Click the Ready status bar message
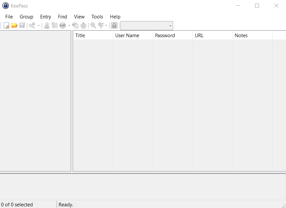The height and width of the screenshot is (208, 286). 66,204
